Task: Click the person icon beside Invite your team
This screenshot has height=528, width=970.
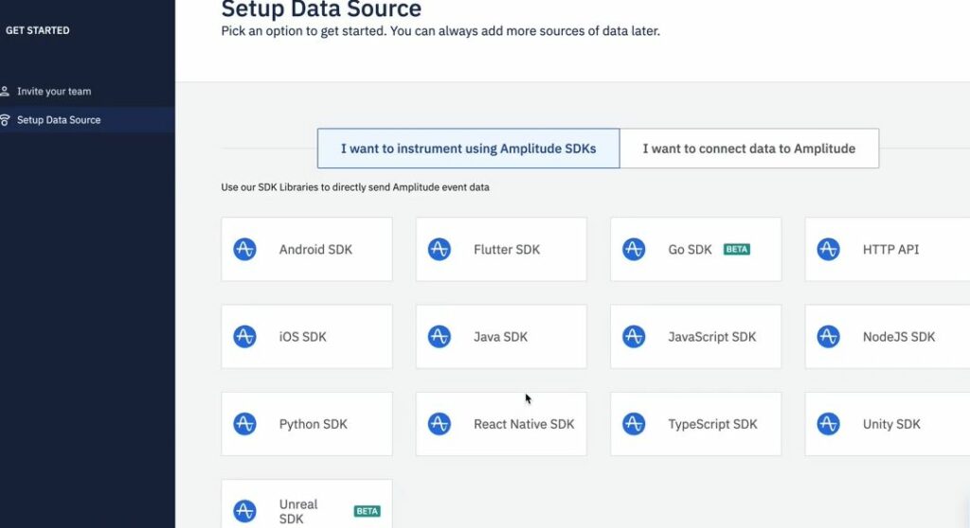Action: [x=5, y=92]
